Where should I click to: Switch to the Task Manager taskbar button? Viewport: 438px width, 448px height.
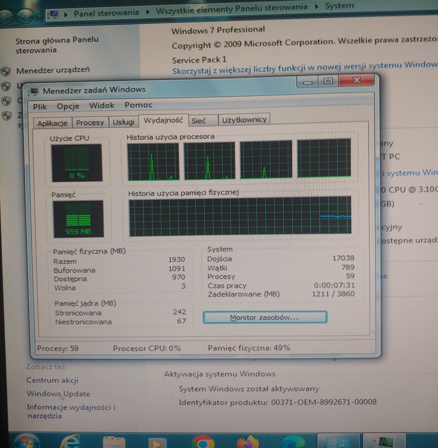384,441
